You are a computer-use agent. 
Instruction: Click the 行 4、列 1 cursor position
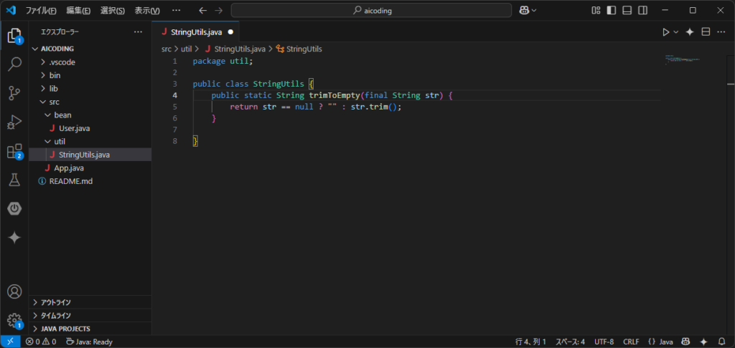coord(530,342)
